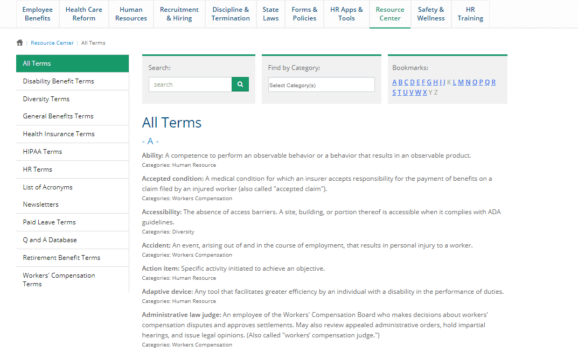Click the 'Action item:' term heading
The image size is (578, 353).
pyautogui.click(x=161, y=269)
